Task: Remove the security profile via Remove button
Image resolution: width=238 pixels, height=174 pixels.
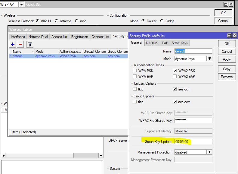Action: point(227,77)
